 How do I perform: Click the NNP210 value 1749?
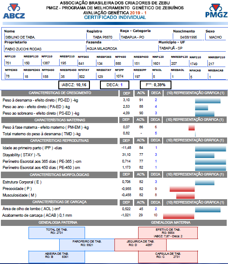pyautogui.click(x=193, y=64)
